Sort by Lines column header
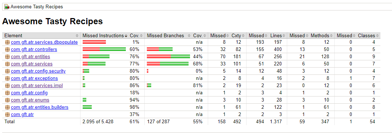This screenshot has height=133, width=392. coord(277,36)
